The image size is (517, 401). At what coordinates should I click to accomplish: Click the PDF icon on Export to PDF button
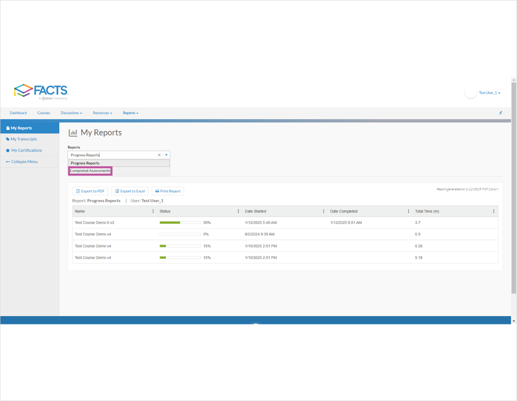(x=78, y=191)
